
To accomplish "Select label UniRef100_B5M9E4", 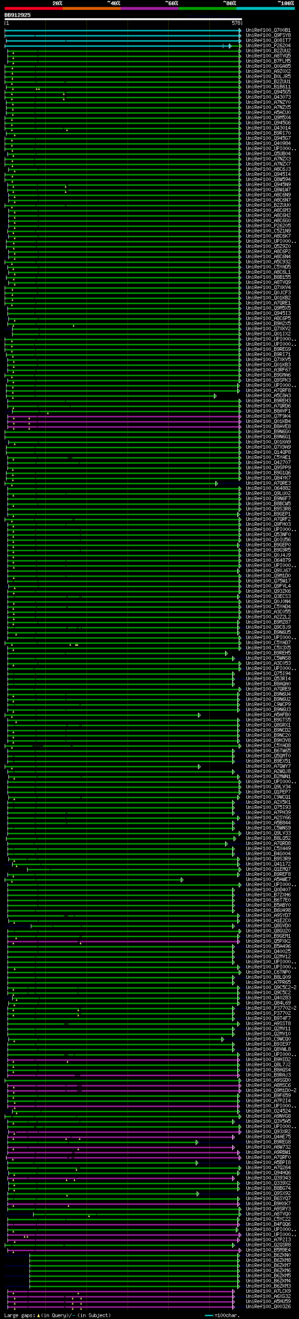I will pos(268,1250).
